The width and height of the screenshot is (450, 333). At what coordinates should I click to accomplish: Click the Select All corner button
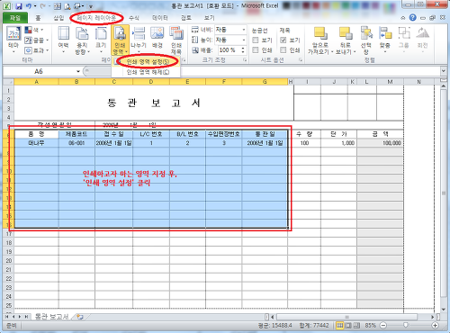(x=8, y=82)
